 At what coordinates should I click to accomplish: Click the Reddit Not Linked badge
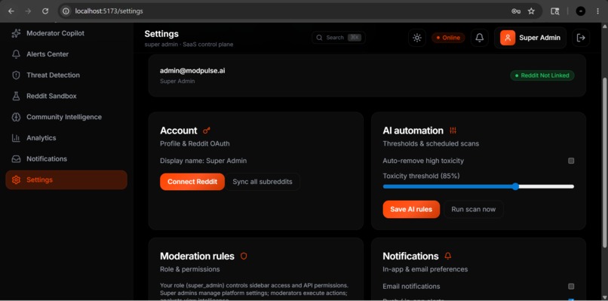542,75
